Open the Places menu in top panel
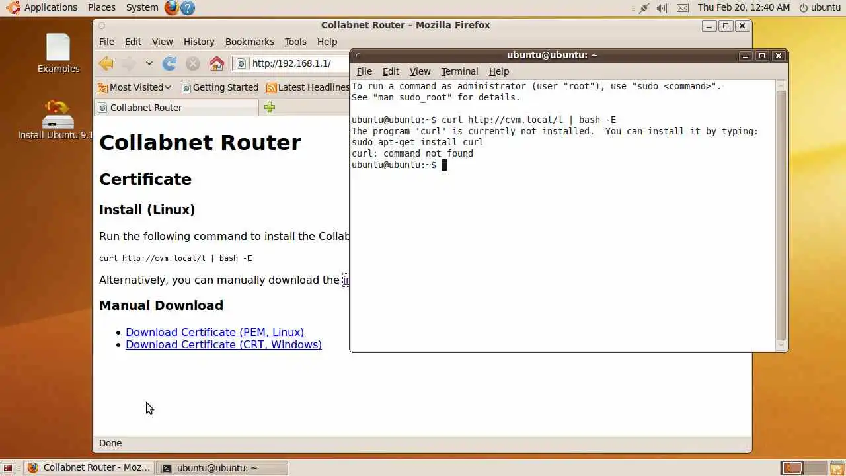The image size is (846, 476). click(x=101, y=7)
